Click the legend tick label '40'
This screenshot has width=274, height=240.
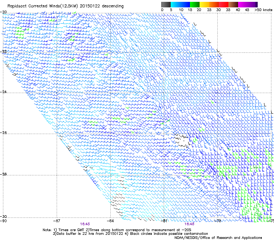click(238, 10)
